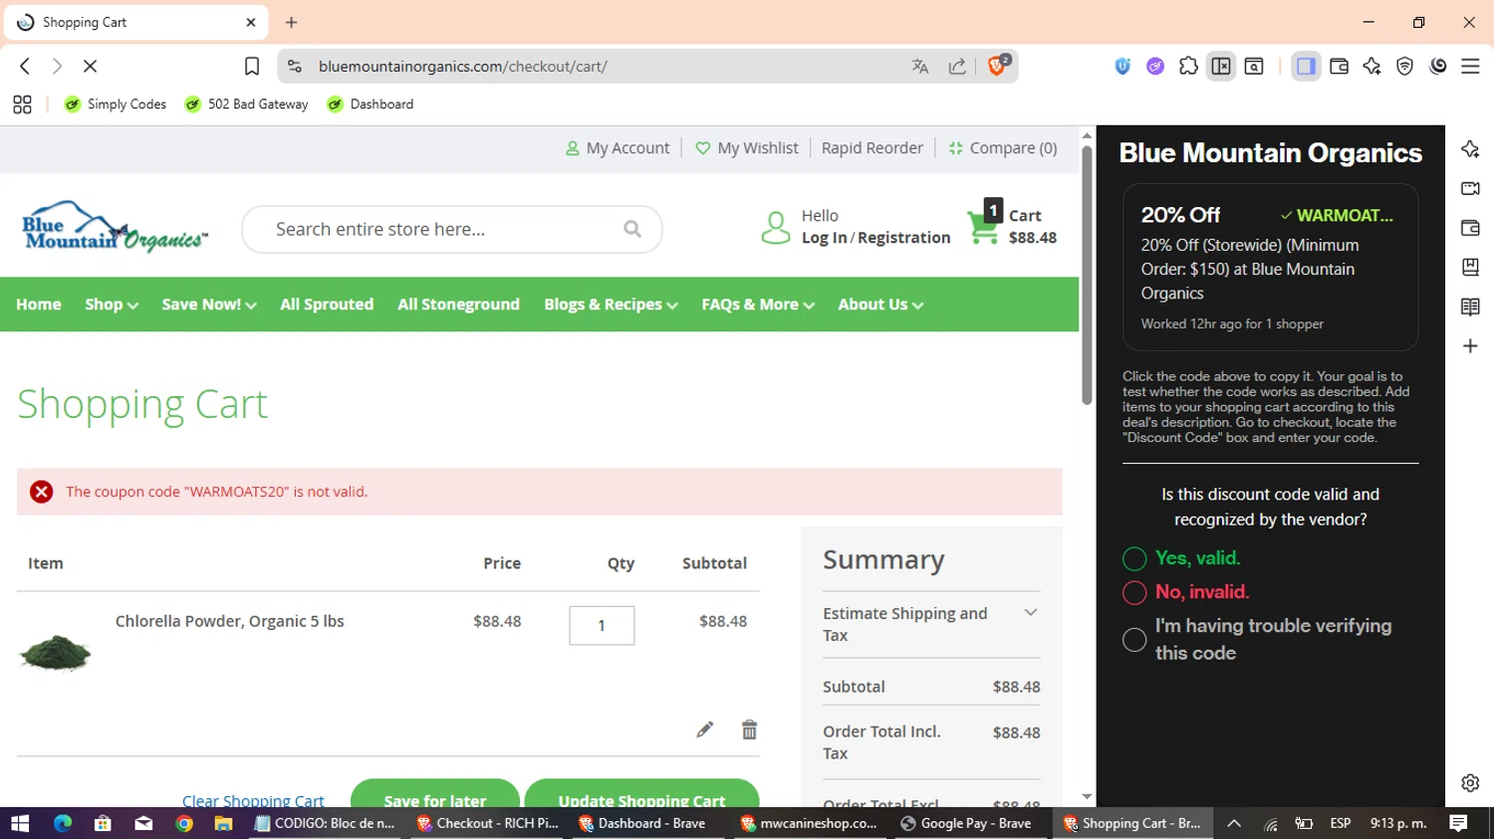Open Compare (0) link

click(1003, 148)
